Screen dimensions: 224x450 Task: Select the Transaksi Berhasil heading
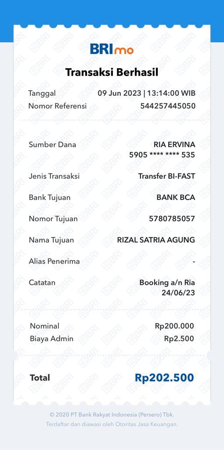click(x=112, y=73)
